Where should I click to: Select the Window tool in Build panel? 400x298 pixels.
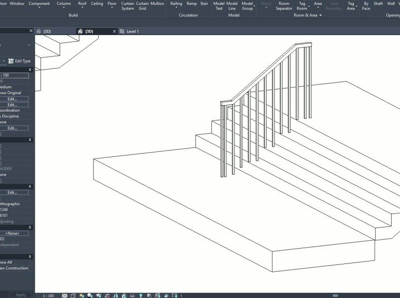17,3
